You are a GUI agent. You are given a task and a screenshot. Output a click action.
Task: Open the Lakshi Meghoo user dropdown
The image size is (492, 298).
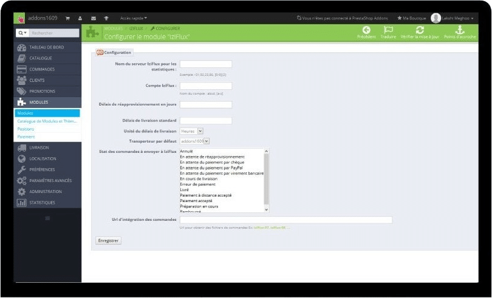pyautogui.click(x=458, y=18)
